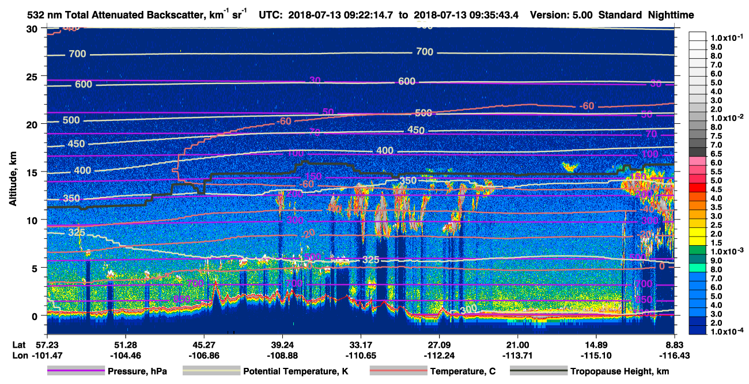Click the colorbar label 1.0x10⁻²
The image size is (749, 384).
[727, 117]
